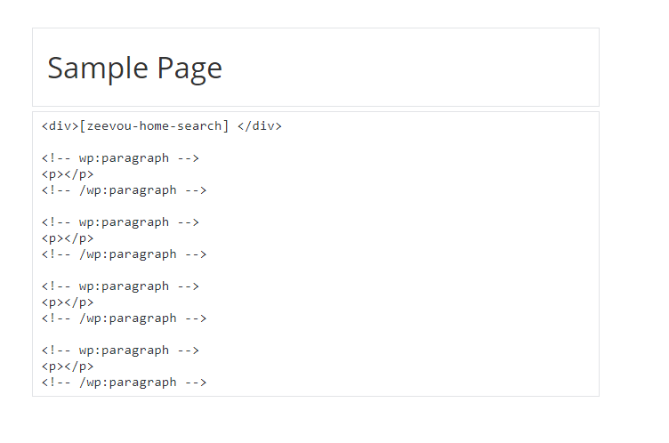
Task: Click first closing /wp:paragraph comment line
Action: 124,190
